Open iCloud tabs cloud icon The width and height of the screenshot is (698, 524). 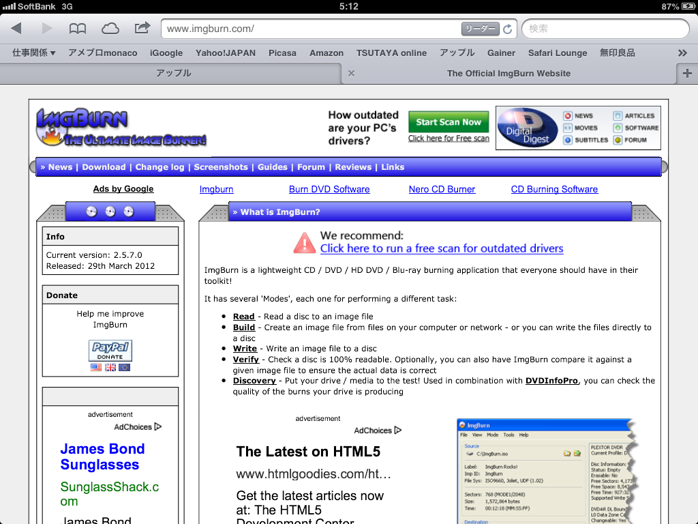[x=110, y=29]
